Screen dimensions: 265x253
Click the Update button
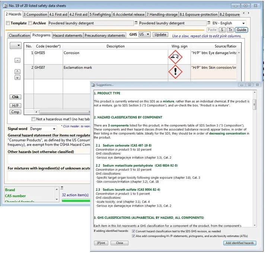(160, 35)
